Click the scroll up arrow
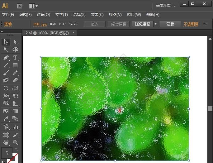The width and height of the screenshot is (213, 163). pyautogui.click(x=210, y=39)
